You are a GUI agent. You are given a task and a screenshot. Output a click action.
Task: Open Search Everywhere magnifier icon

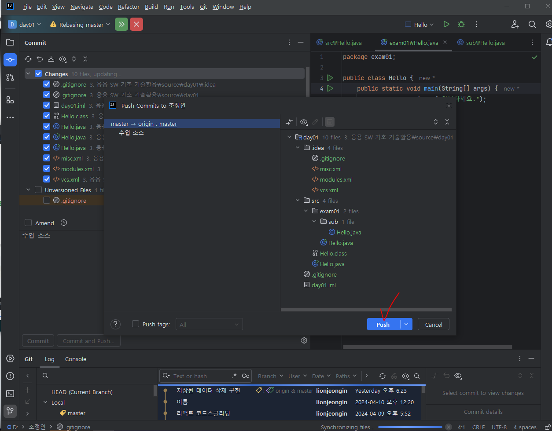pos(532,25)
